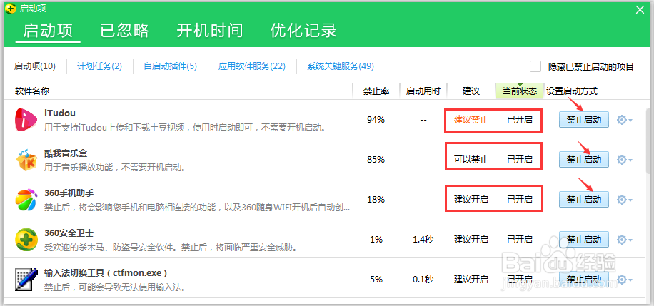Click the iTudou app icon
654x306 pixels.
(26, 120)
